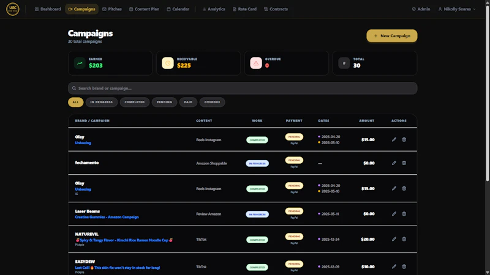This screenshot has width=490, height=275.
Task: Click the $20.00 amount for NATUREVIL
Action: [367, 239]
